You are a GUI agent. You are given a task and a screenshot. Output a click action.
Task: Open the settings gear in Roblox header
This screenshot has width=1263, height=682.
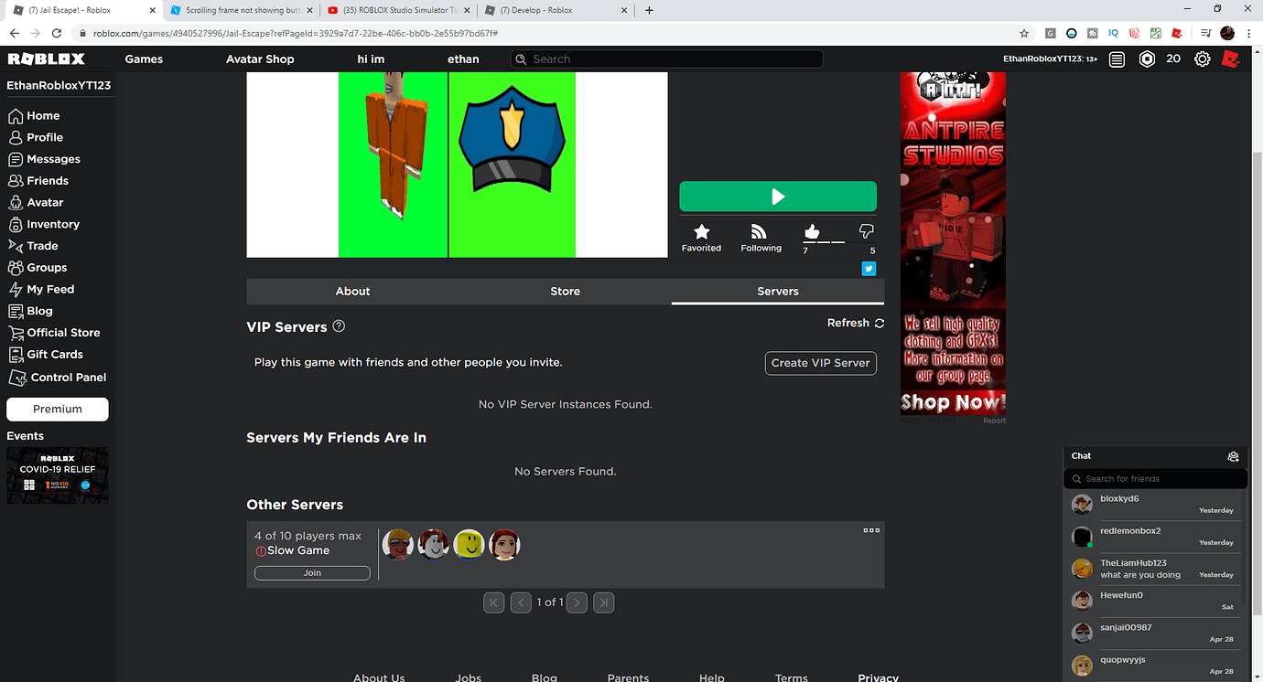click(x=1203, y=59)
